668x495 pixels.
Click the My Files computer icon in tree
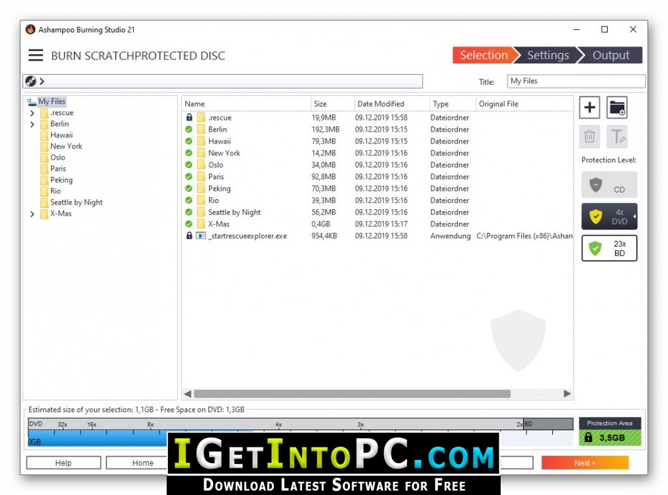click(32, 101)
